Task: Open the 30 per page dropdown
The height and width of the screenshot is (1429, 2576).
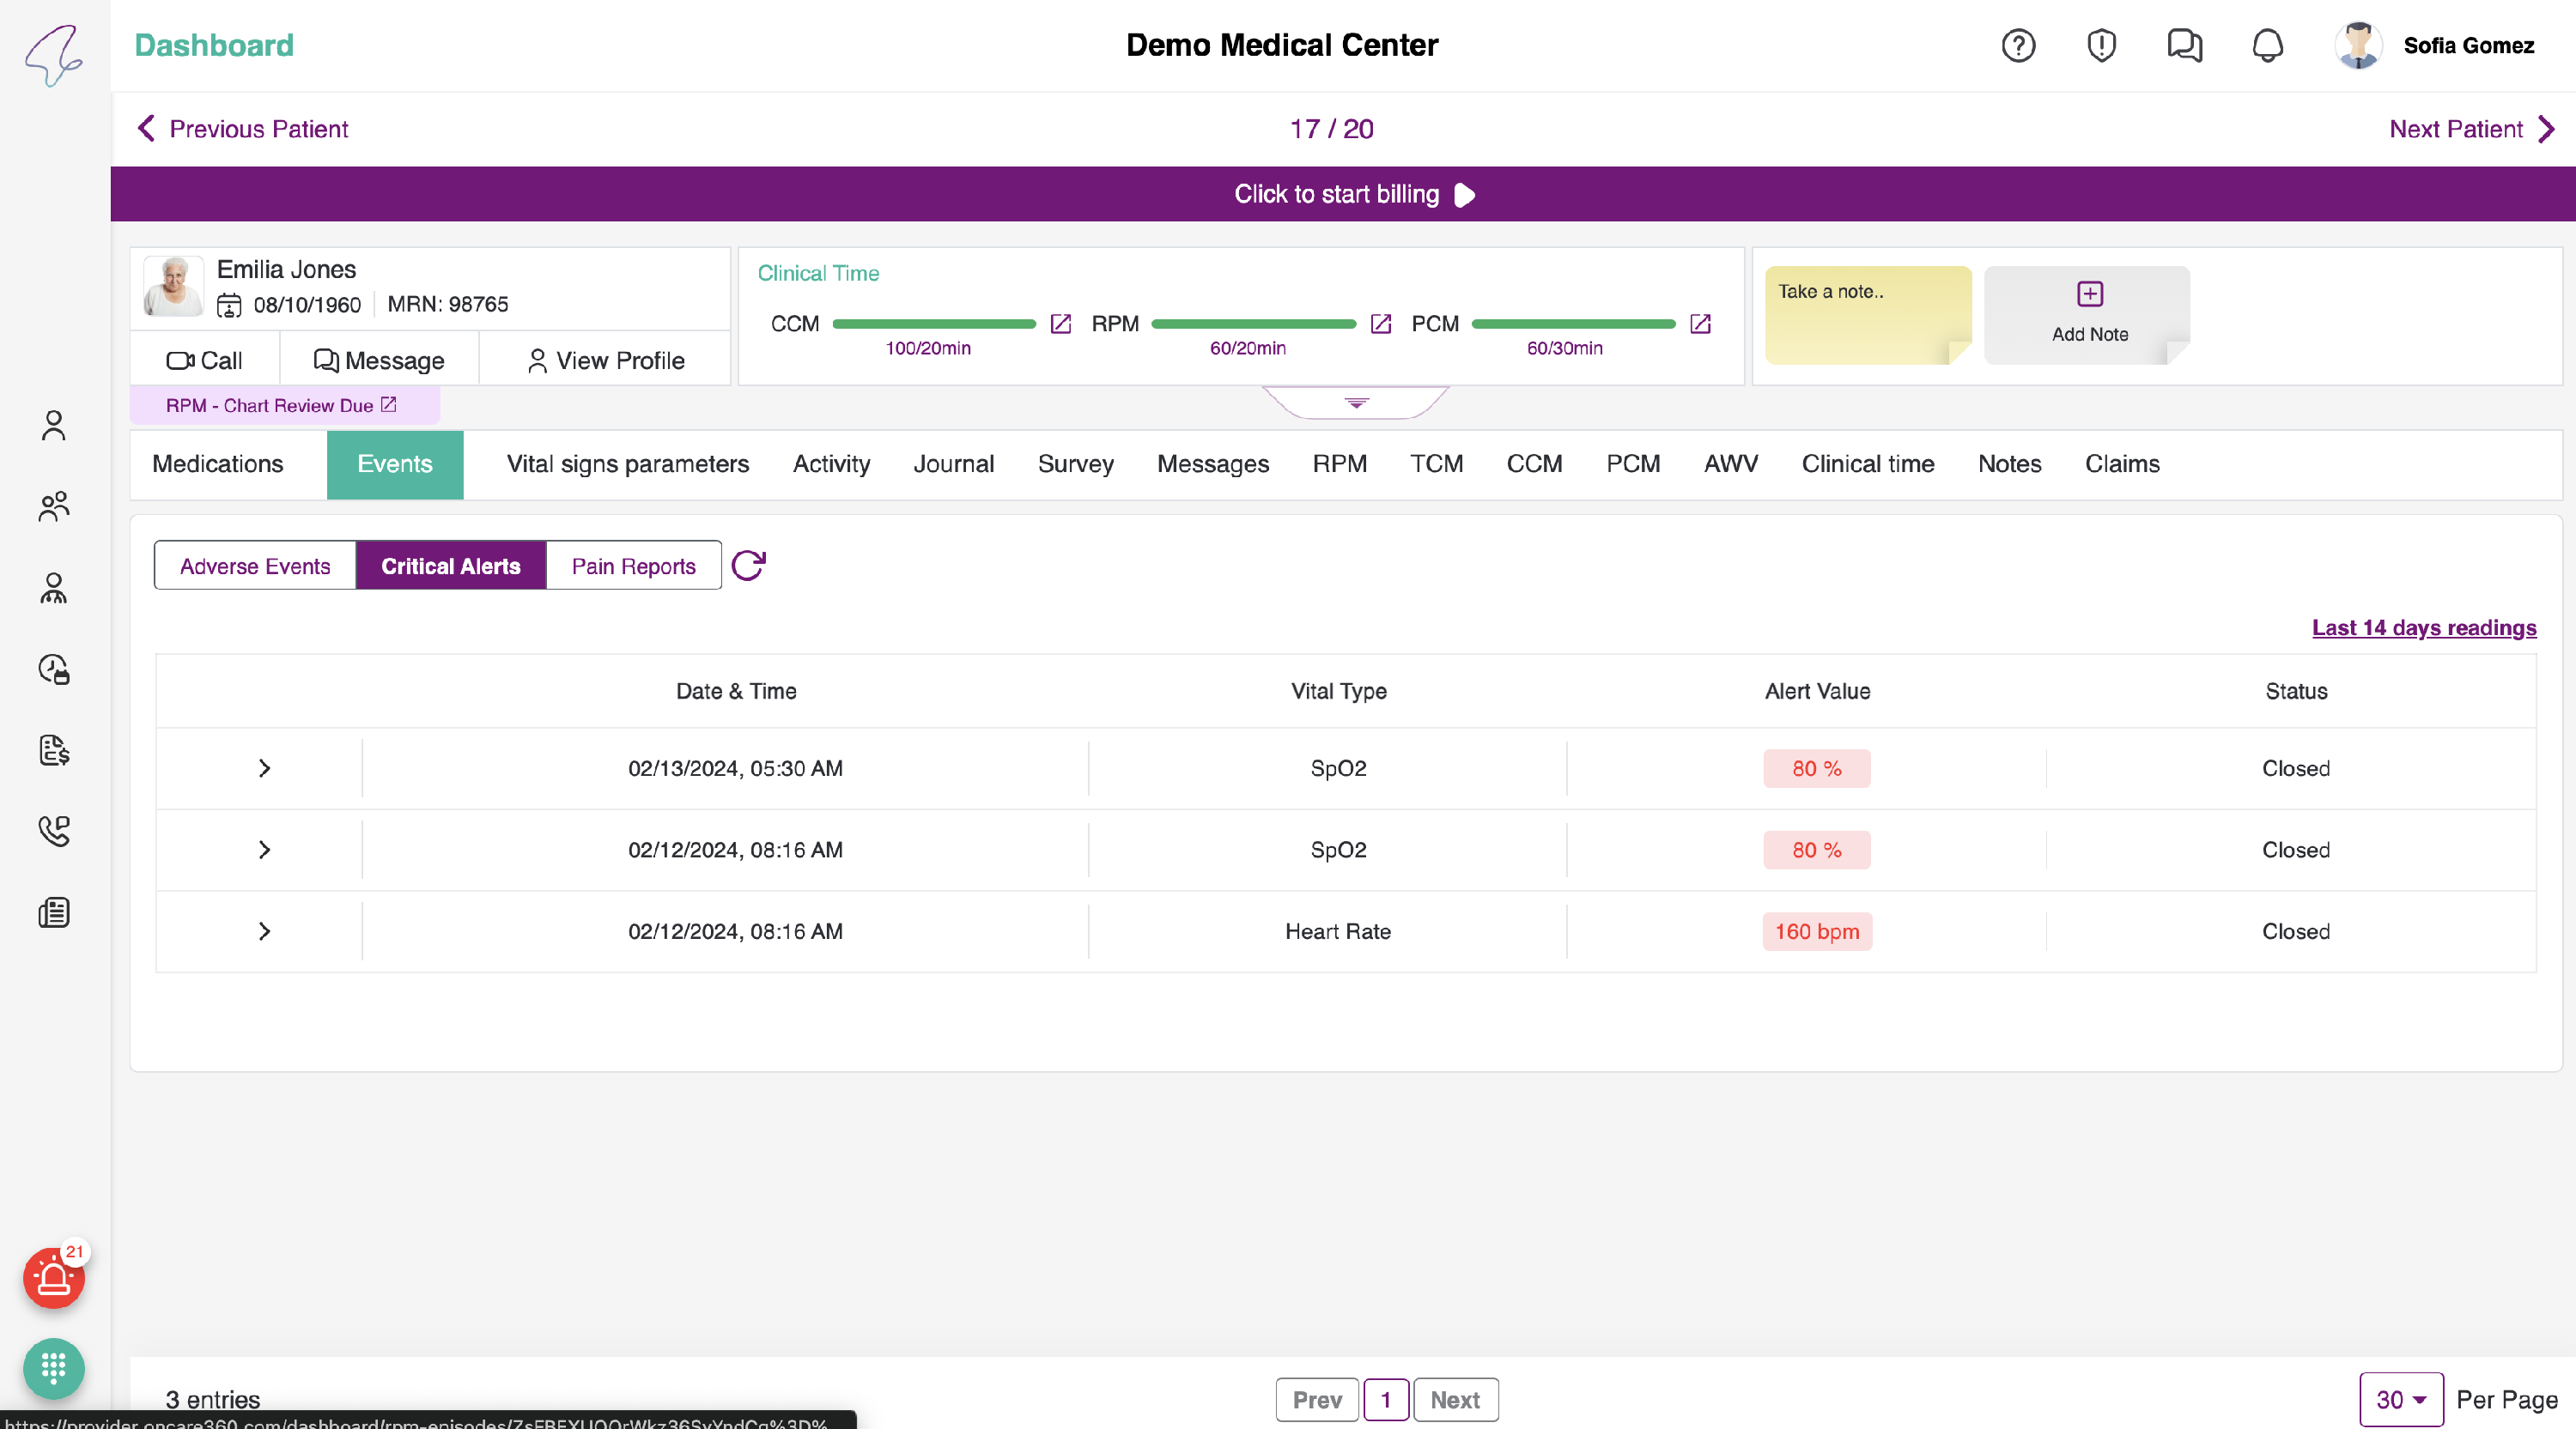Action: coord(2400,1399)
